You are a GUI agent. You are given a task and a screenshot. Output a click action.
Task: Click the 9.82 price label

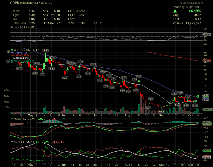tap(35, 73)
